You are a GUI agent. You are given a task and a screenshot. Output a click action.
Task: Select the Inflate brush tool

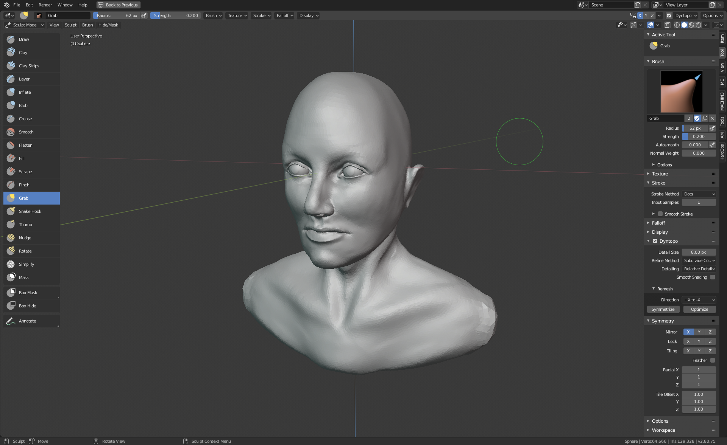[25, 92]
